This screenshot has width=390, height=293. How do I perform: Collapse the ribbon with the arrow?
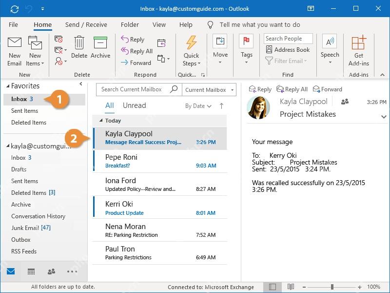pos(382,75)
